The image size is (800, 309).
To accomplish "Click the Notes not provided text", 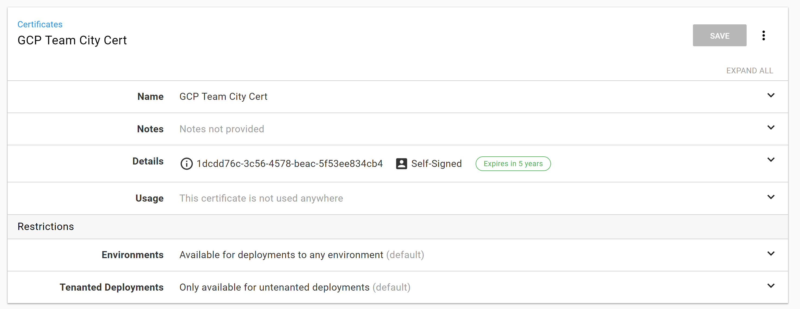I will [221, 129].
